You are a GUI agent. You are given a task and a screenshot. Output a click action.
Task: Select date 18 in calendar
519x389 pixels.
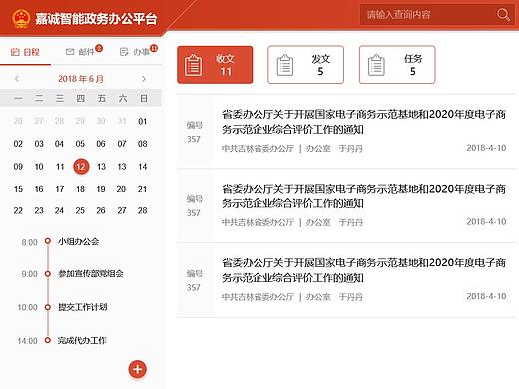[80, 189]
